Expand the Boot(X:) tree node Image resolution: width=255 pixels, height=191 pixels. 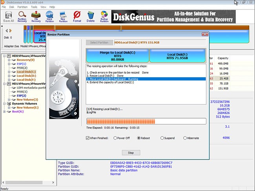[x=4, y=111]
